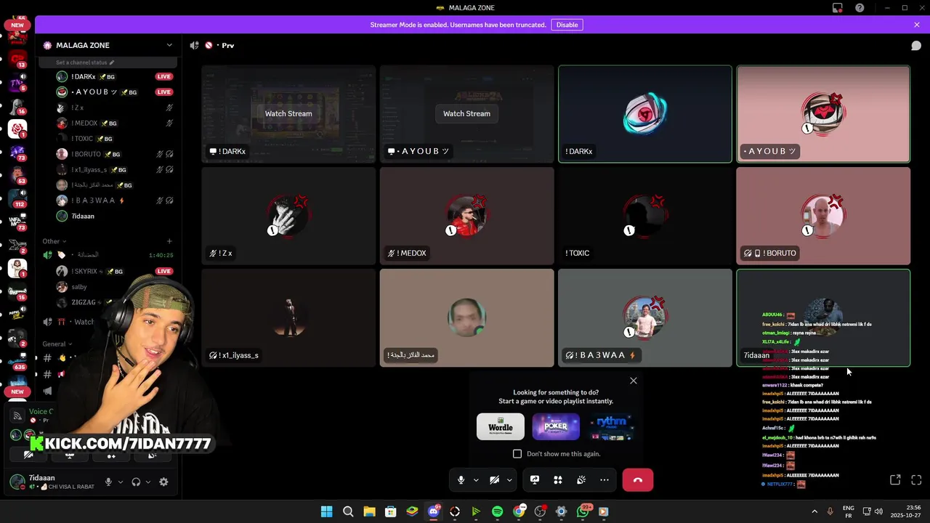This screenshot has width=930, height=523.
Task: Select ! BORUTO in the voice member list
Action: pyautogui.click(x=115, y=154)
